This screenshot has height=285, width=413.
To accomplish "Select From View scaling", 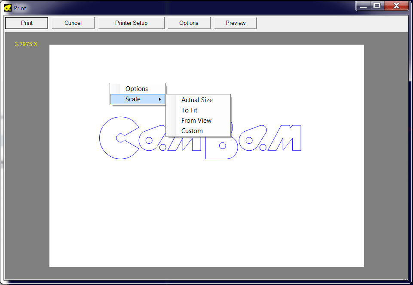I will coord(196,121).
